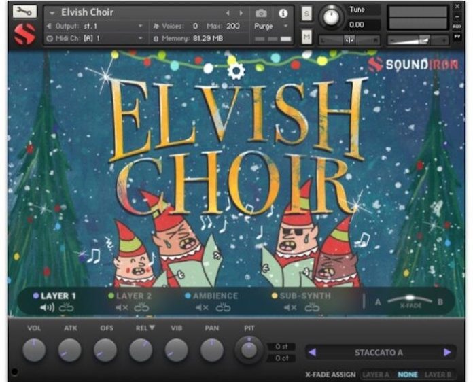Click the 0 st semitone pitch field
Screen dimensions: 473x382
point(281,347)
